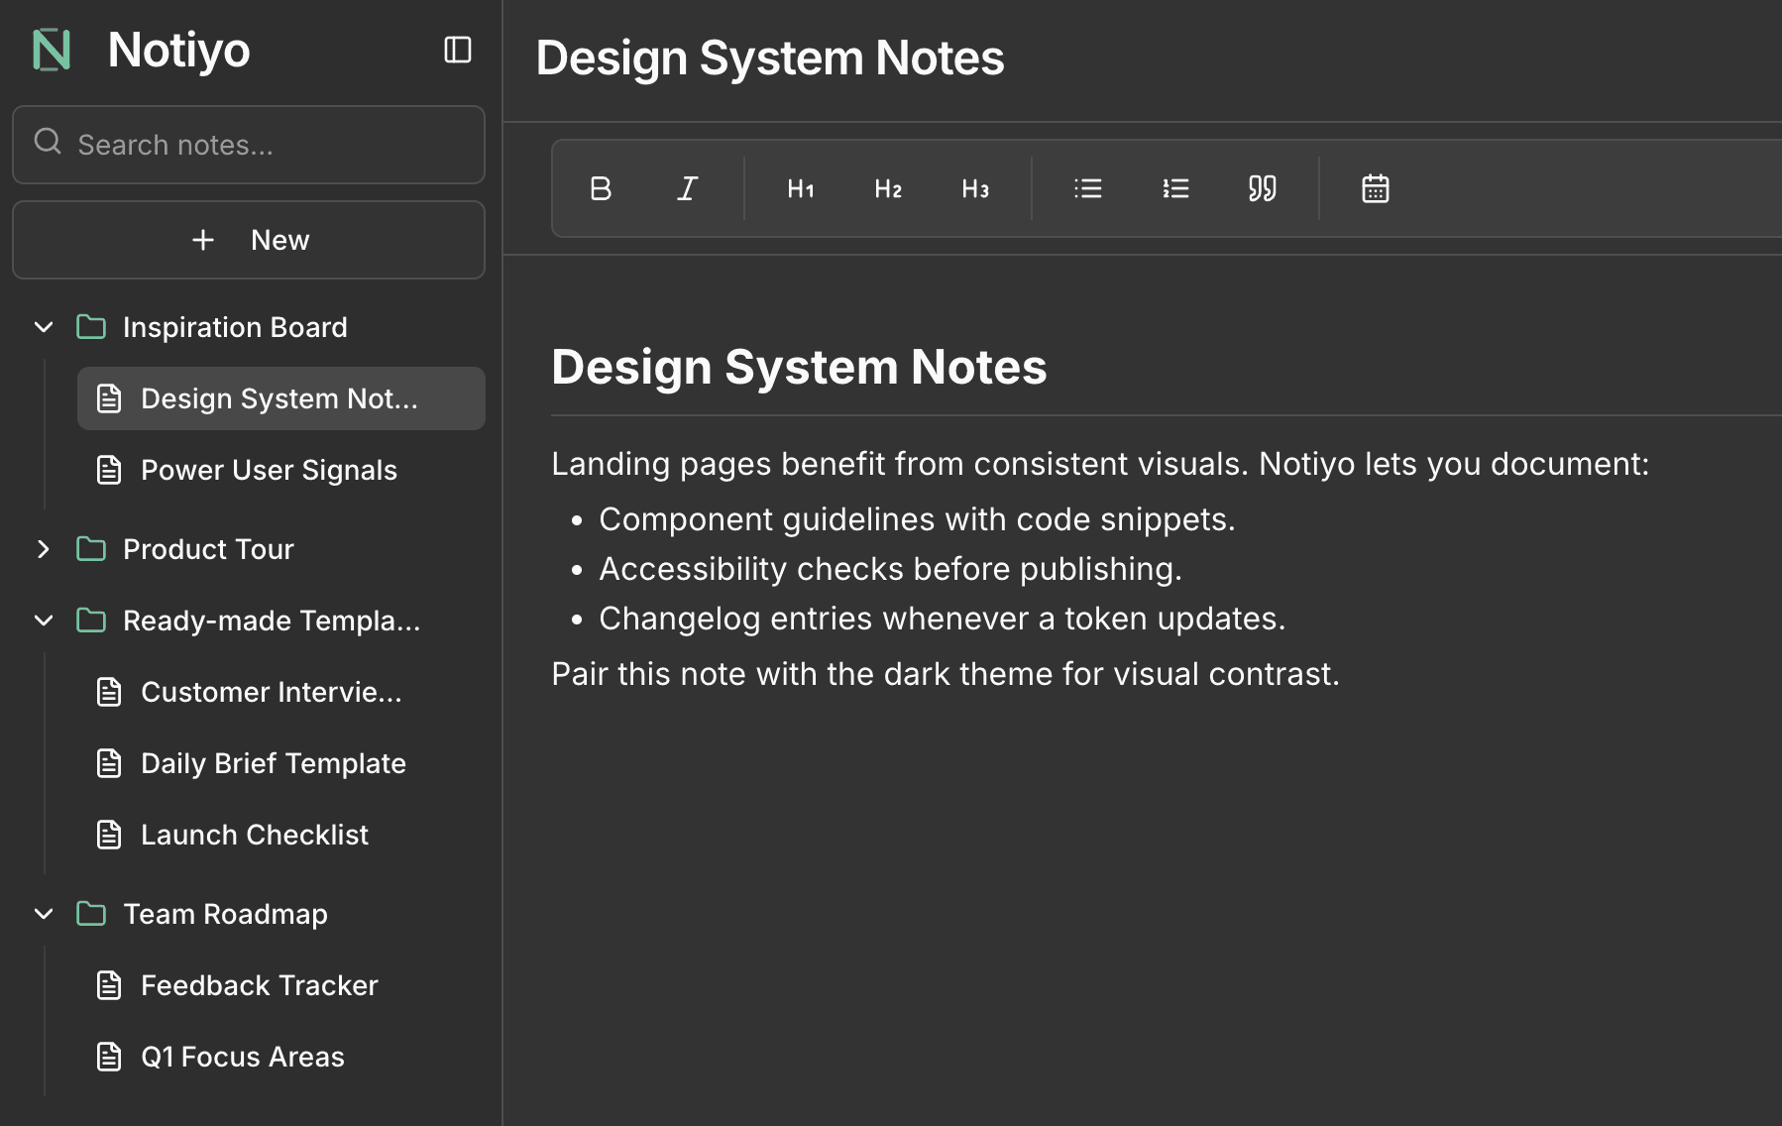
Task: Open the Launch Checklist note
Action: tap(255, 835)
